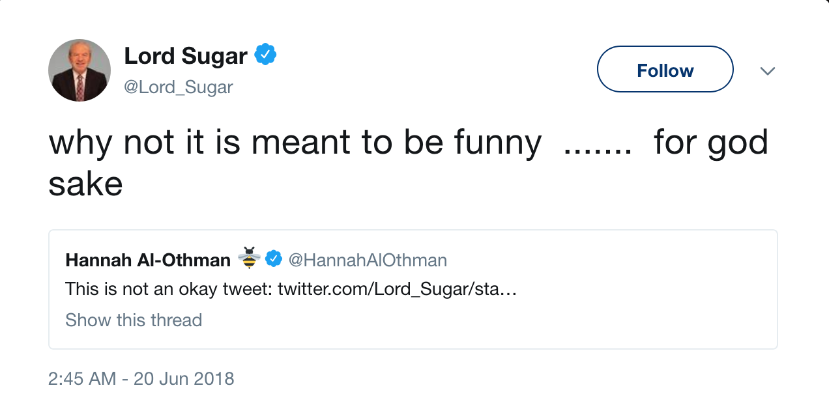
Task: Click the Hannah Al-Othman name in quoted tweet
Action: [x=148, y=260]
